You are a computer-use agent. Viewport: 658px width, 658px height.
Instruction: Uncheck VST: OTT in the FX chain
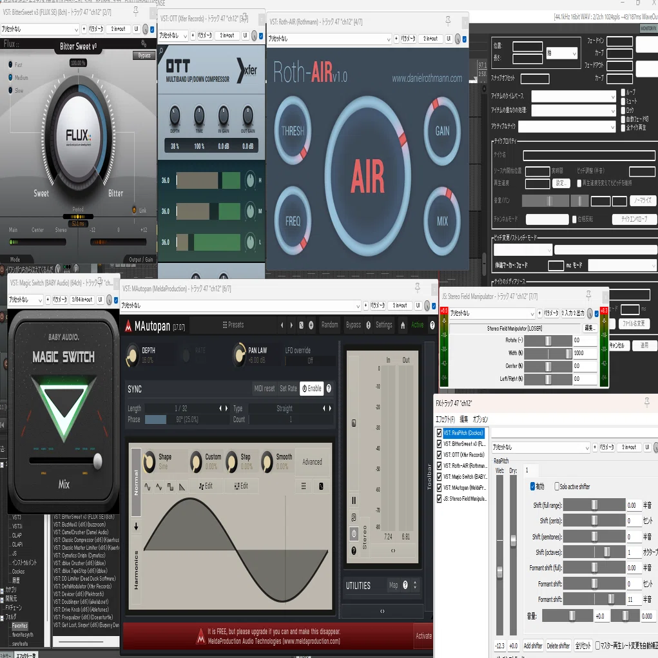(439, 454)
